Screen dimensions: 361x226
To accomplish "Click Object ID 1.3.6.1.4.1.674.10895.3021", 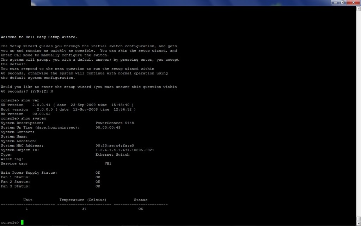I will 125,150.
